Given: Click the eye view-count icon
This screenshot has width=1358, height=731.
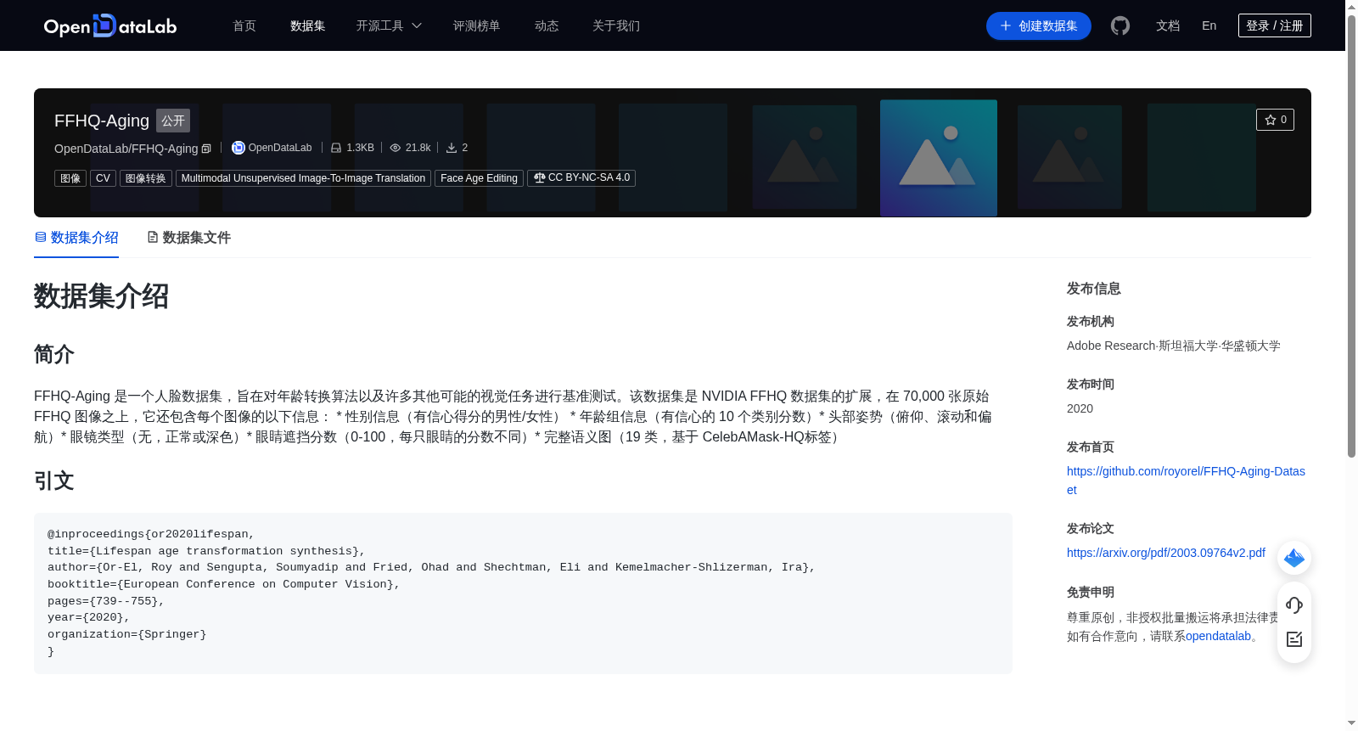Looking at the screenshot, I should (x=395, y=148).
